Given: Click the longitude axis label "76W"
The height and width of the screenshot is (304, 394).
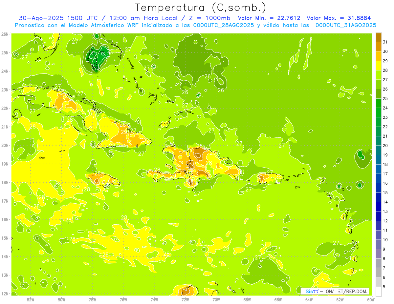Looking at the screenshot, I should coord(123,299).
